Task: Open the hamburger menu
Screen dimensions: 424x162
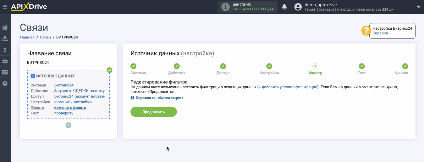Action: coord(5,7)
